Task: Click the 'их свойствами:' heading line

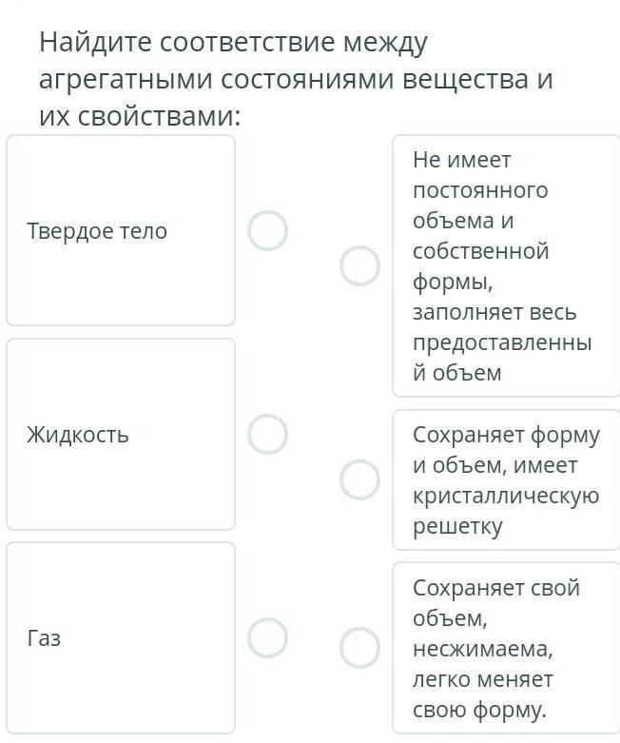Action: coord(140,116)
